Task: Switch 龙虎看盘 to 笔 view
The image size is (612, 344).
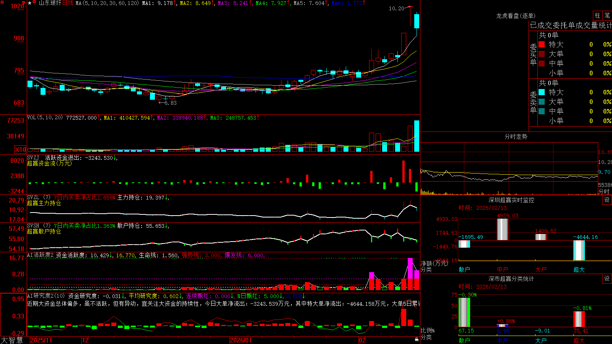Action: coord(607,15)
